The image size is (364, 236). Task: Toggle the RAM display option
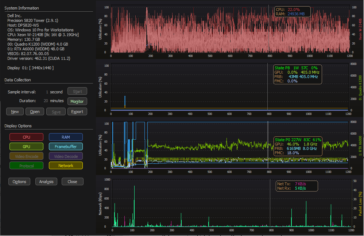(66, 137)
